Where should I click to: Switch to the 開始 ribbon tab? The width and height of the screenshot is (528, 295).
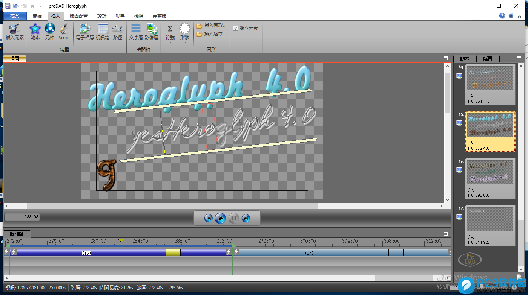pos(37,16)
